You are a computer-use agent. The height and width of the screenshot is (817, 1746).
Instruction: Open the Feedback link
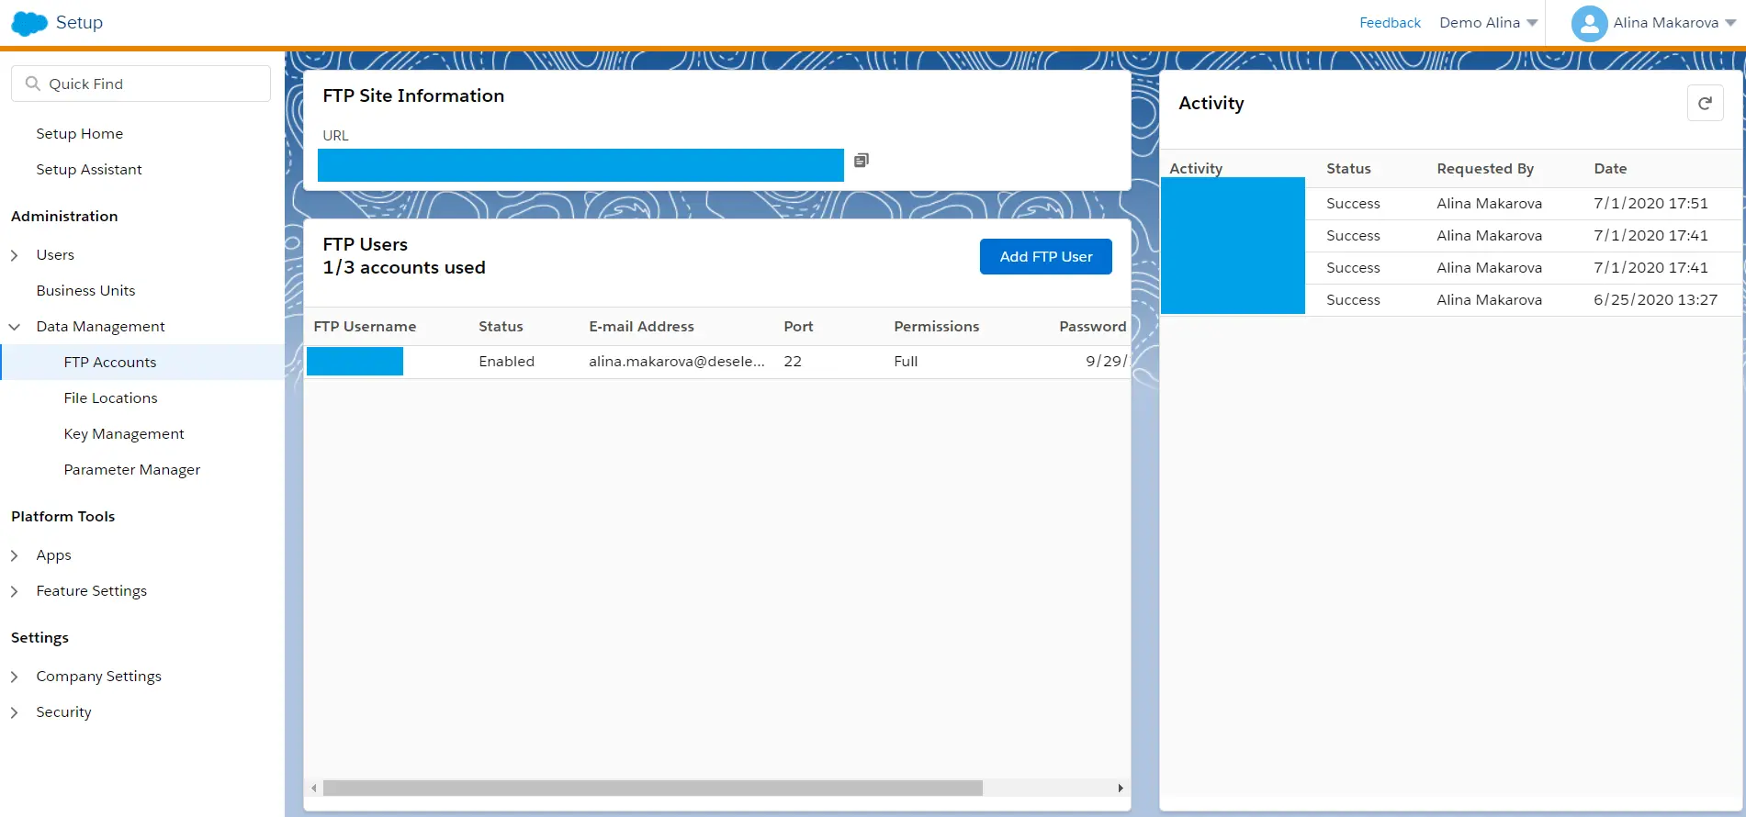[x=1390, y=23]
